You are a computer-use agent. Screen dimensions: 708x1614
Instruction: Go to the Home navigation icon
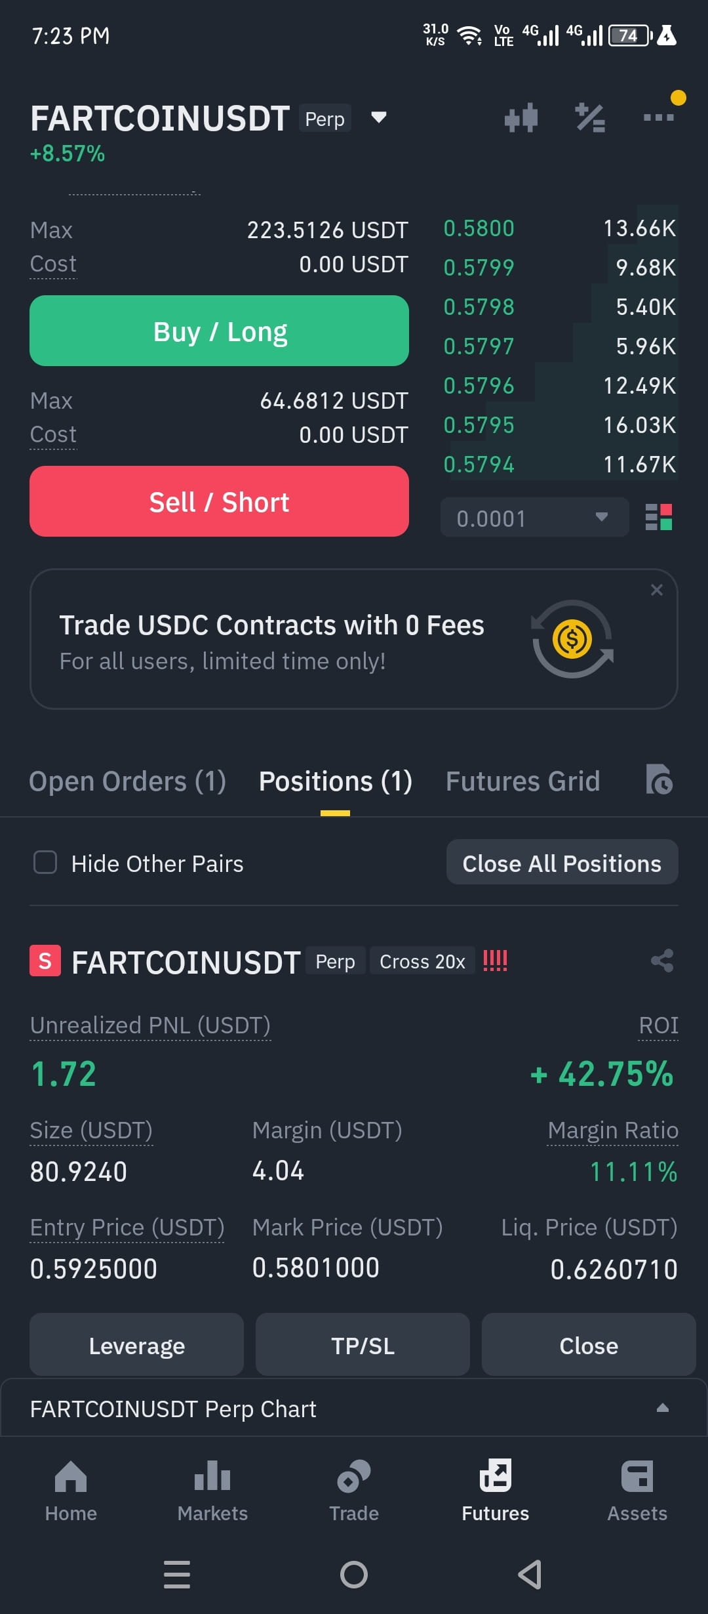click(71, 1476)
